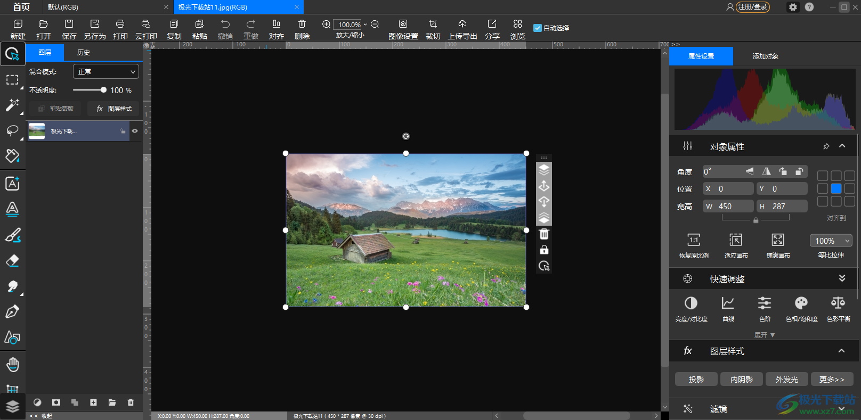Click the 图像设置 image settings icon
This screenshot has width=861, height=420.
point(403,24)
